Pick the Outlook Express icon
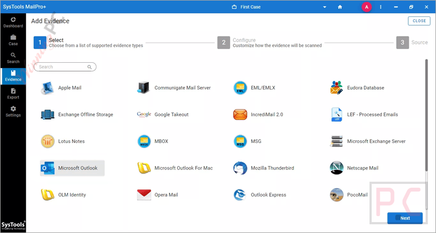Image resolution: width=436 pixels, height=233 pixels. click(240, 195)
